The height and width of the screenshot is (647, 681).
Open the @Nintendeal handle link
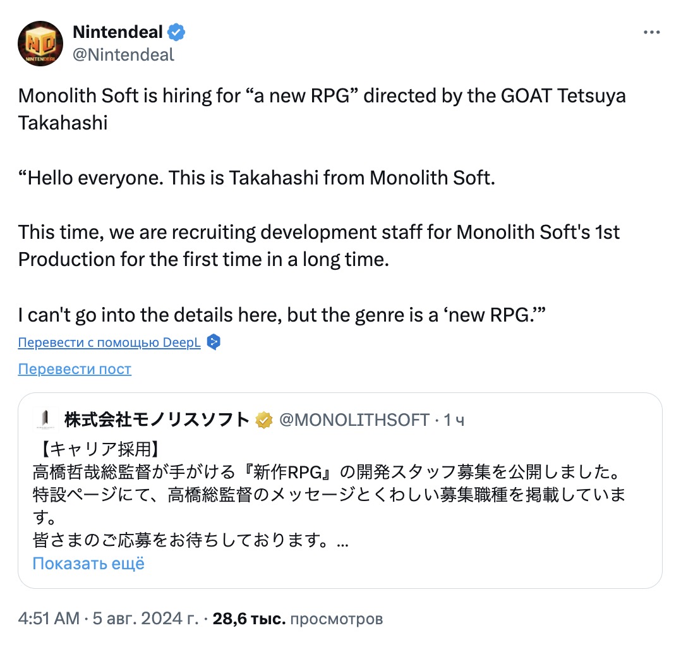[123, 55]
